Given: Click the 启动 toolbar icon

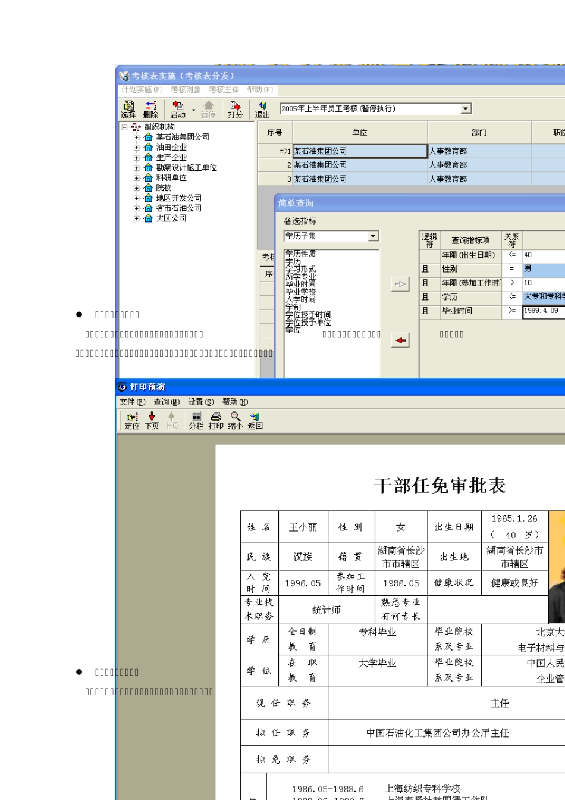Looking at the screenshot, I should (178, 110).
